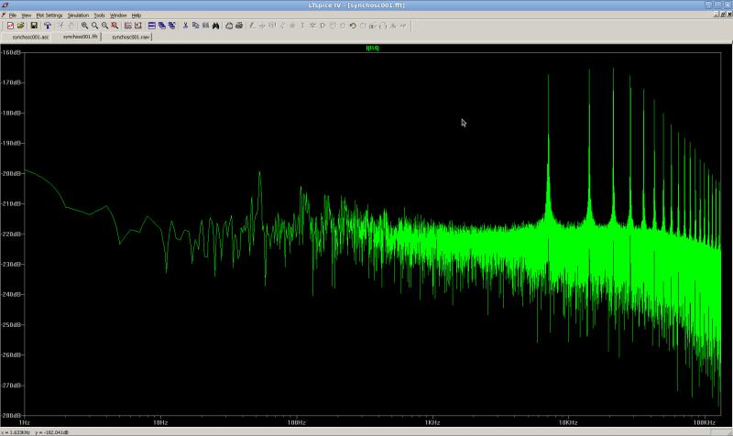Screen dimensions: 733x436
Task: Open the Plot Settings menu
Action: pyautogui.click(x=49, y=16)
